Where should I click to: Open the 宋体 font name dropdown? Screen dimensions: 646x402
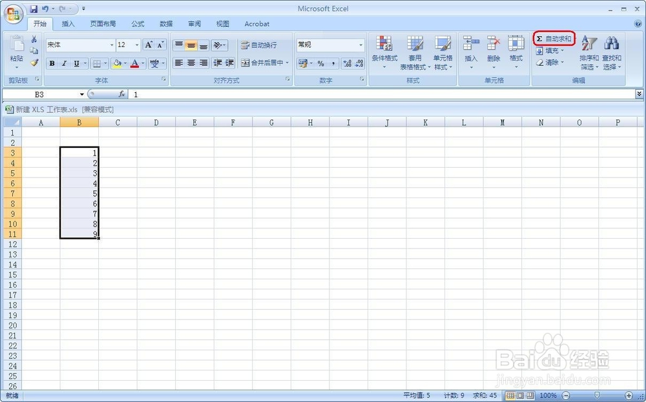pyautogui.click(x=112, y=45)
